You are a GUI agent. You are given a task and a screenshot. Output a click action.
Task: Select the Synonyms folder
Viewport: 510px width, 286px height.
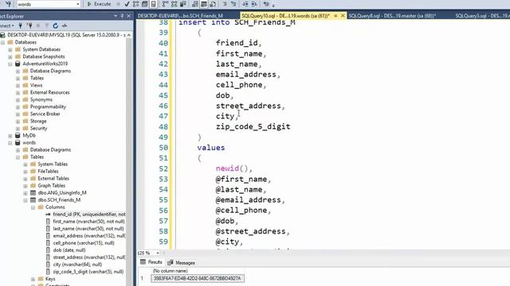[41, 99]
